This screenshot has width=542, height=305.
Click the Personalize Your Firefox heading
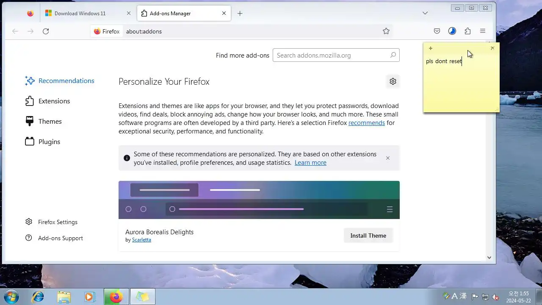[x=164, y=81]
